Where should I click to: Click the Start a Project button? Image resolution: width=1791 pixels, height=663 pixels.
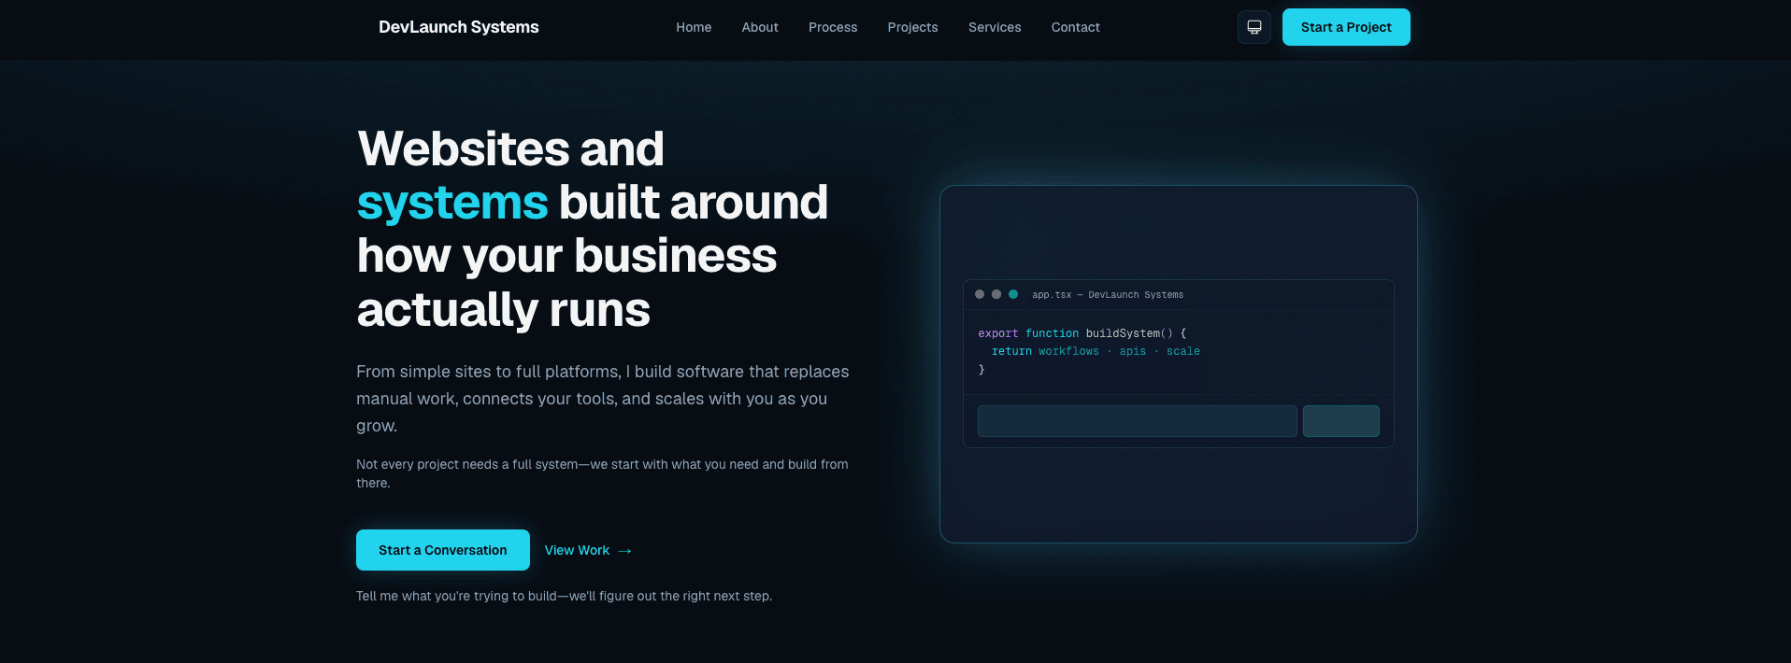click(x=1346, y=27)
